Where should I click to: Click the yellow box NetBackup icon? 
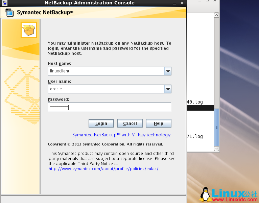29,30
